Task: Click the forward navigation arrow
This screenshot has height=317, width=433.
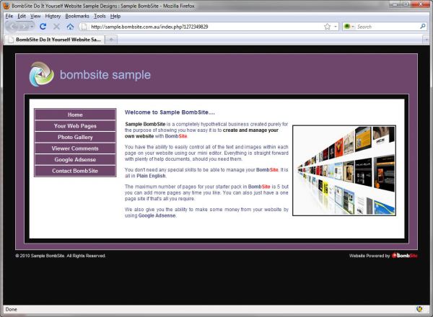Action: point(25,27)
